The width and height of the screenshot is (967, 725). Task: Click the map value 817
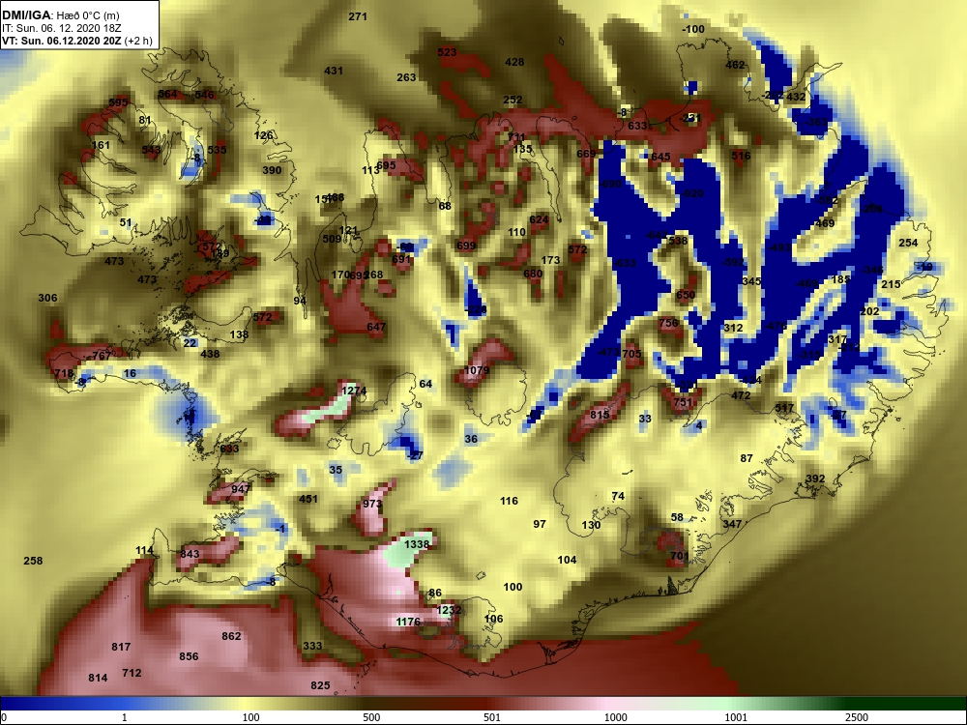(x=121, y=647)
